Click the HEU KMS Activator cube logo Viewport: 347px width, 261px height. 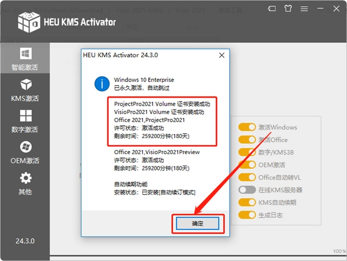(29, 22)
